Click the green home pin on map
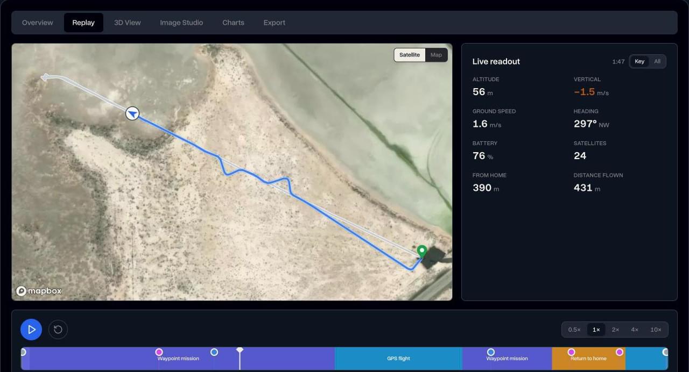 coord(422,251)
